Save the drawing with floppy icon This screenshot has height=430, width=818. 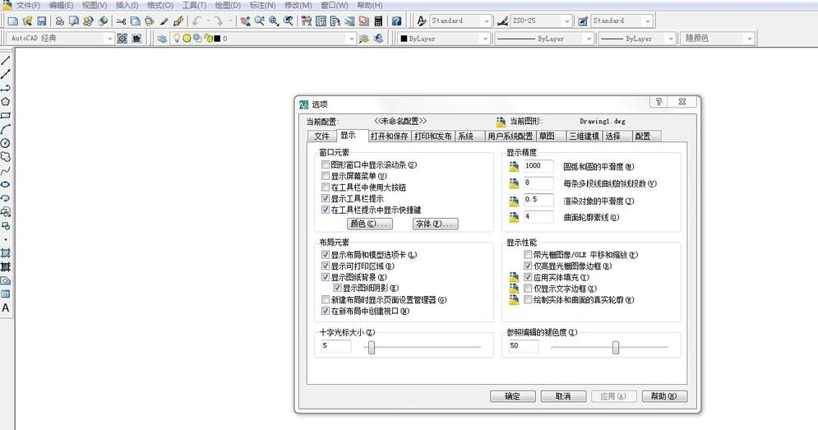coord(41,21)
